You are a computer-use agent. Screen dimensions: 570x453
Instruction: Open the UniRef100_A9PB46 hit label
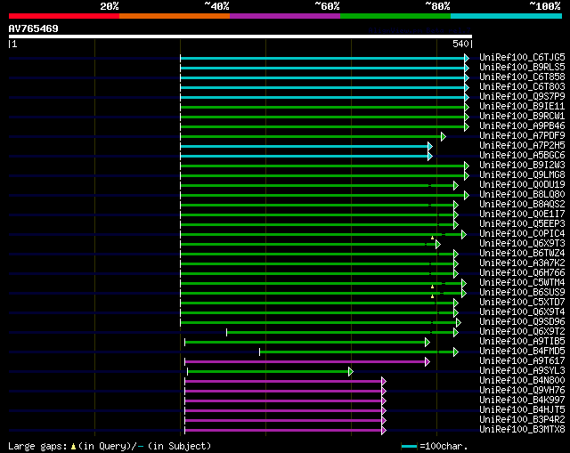(522, 126)
